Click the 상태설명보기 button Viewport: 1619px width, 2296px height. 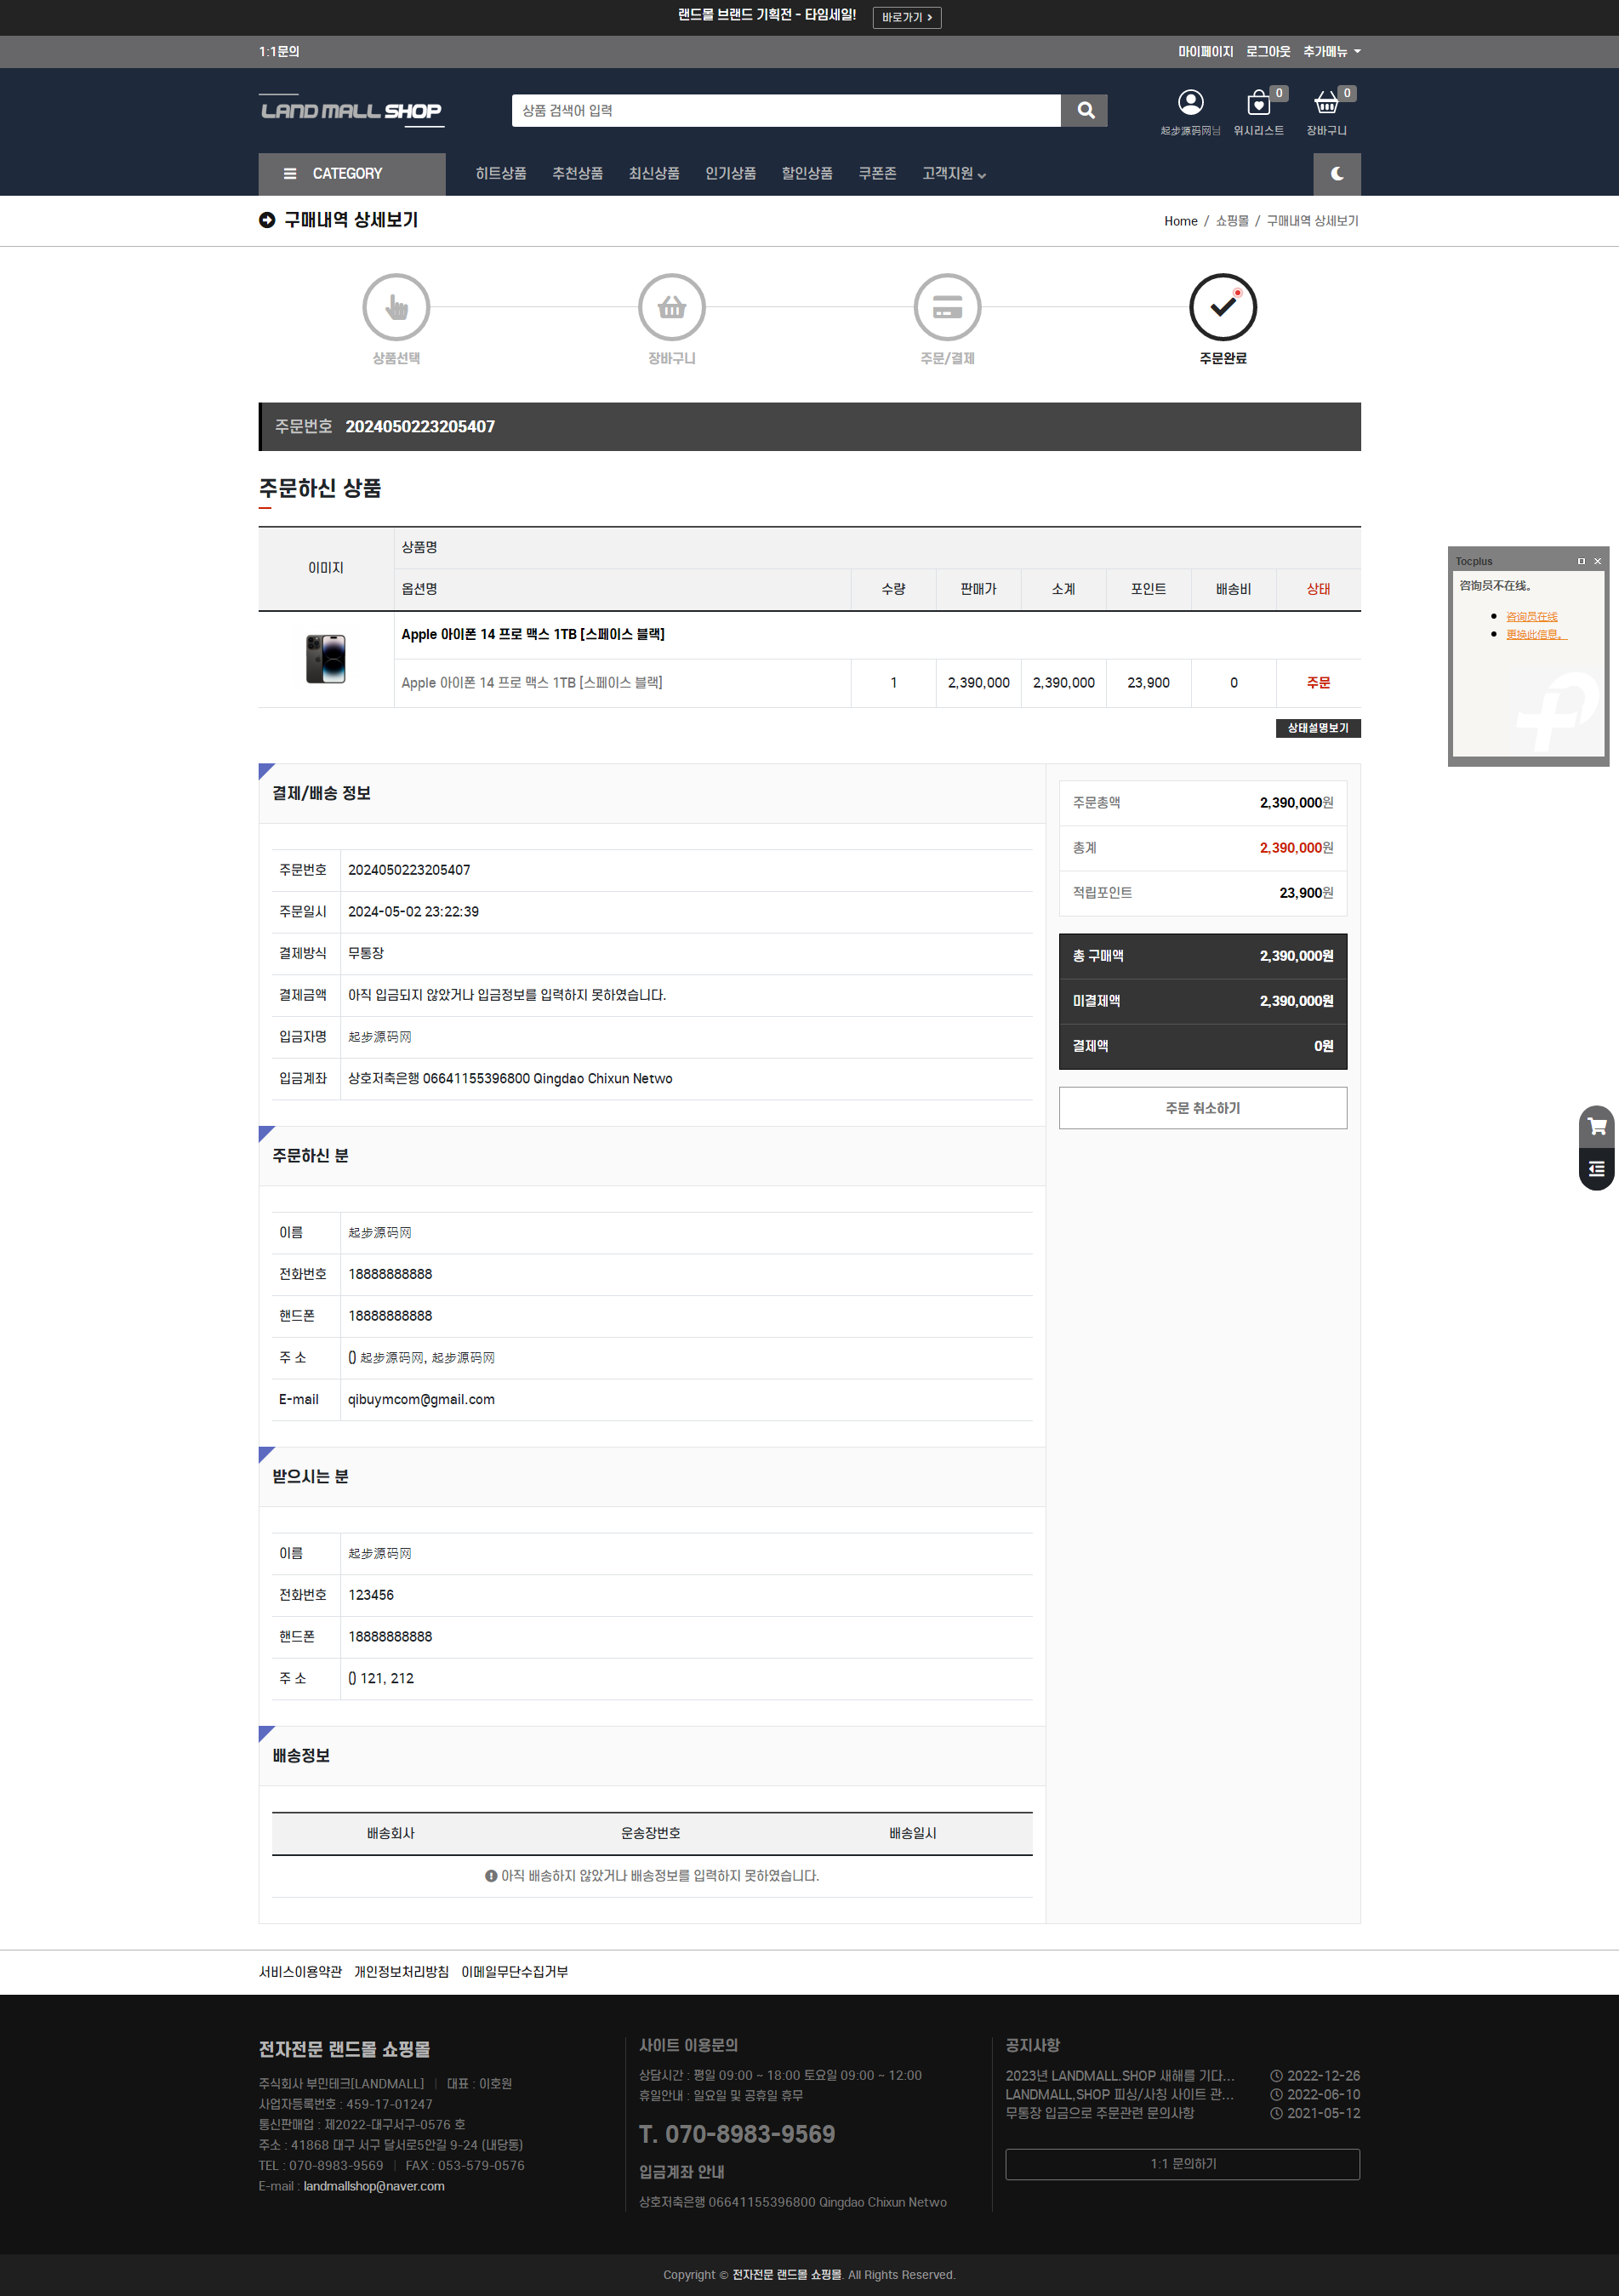coord(1318,728)
